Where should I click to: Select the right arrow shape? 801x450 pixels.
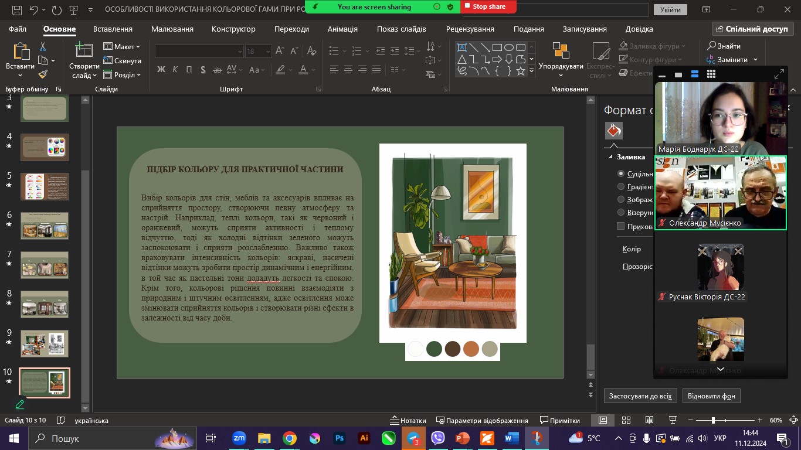[497, 59]
